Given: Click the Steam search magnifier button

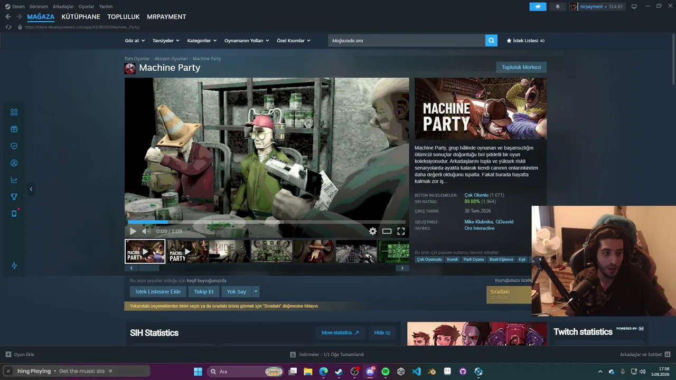Looking at the screenshot, I should 491,40.
